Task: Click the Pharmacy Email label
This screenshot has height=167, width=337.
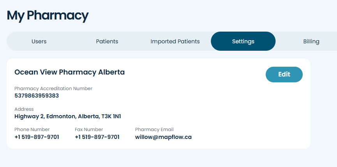Action: (154, 130)
